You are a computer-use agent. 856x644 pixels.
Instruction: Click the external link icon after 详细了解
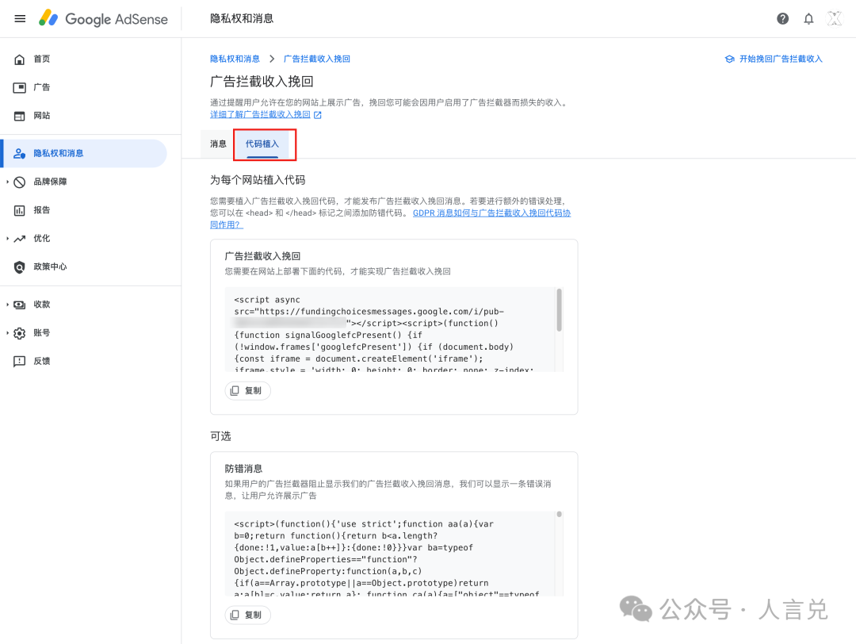(x=318, y=115)
